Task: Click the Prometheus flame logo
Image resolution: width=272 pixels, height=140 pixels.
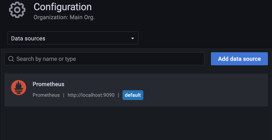Action: point(19,88)
